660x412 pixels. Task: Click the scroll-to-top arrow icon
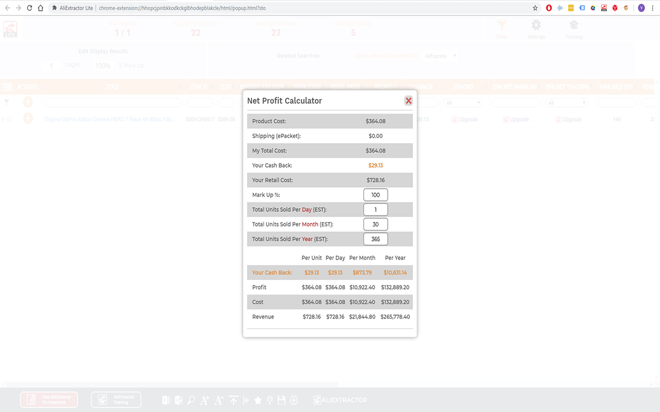[x=234, y=400]
